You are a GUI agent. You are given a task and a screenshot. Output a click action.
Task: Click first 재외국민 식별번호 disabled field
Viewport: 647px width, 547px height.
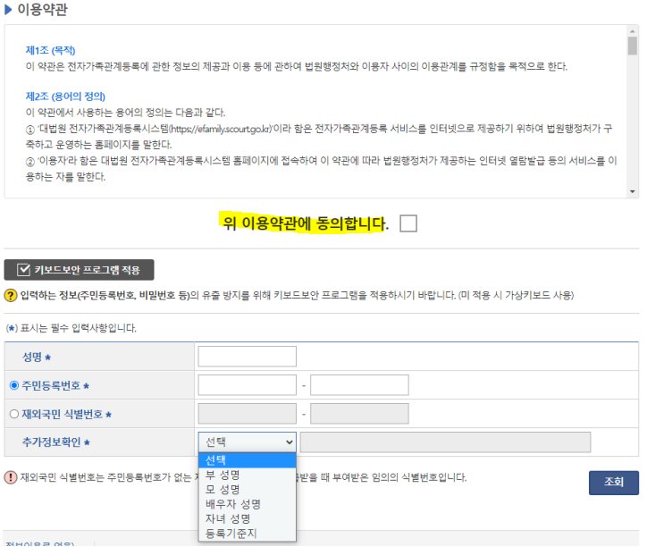point(248,414)
